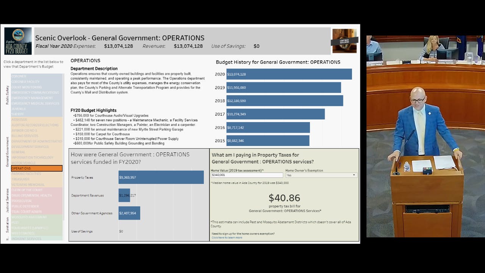Image resolution: width=485 pixels, height=273 pixels.
Task: Select EMERGENCY MANAGEMENT department
Action: [x=37, y=98]
